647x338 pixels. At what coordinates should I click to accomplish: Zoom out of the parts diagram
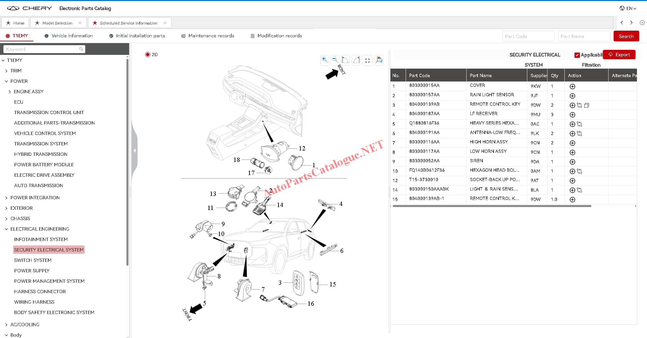tap(335, 60)
